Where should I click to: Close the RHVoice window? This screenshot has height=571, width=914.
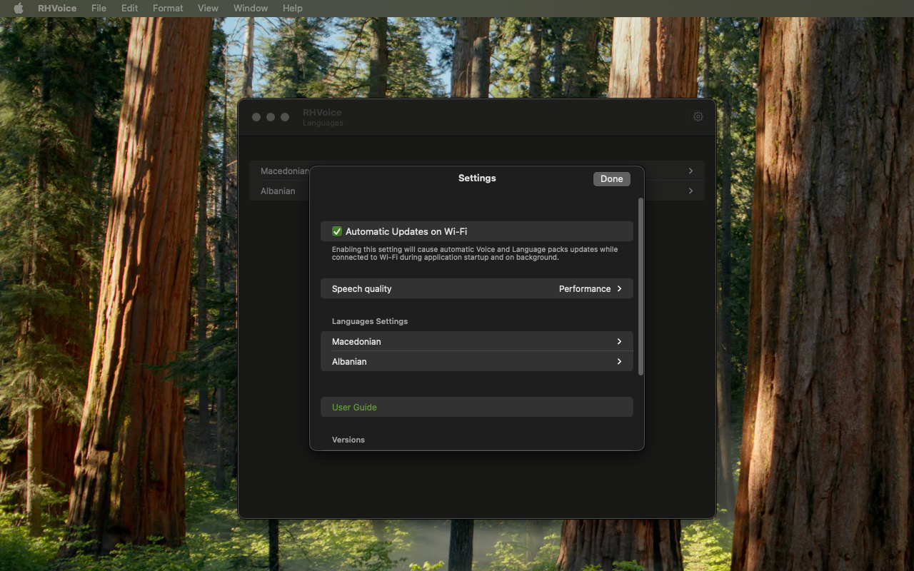pos(256,117)
